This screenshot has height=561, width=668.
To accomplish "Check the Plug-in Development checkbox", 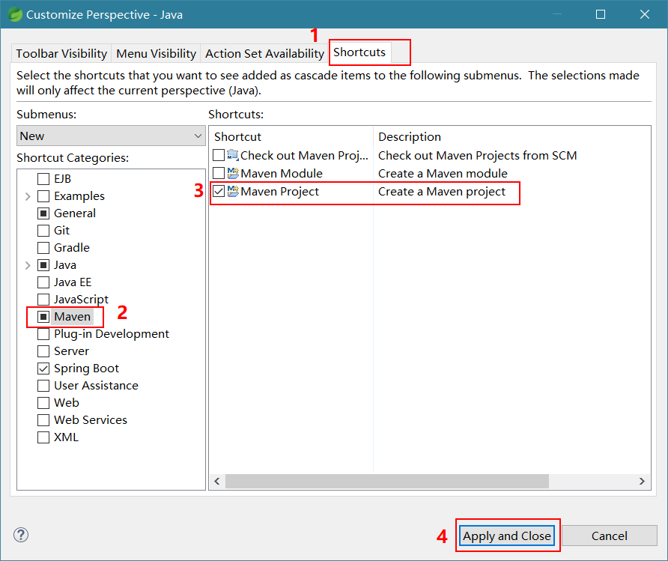I will (43, 334).
